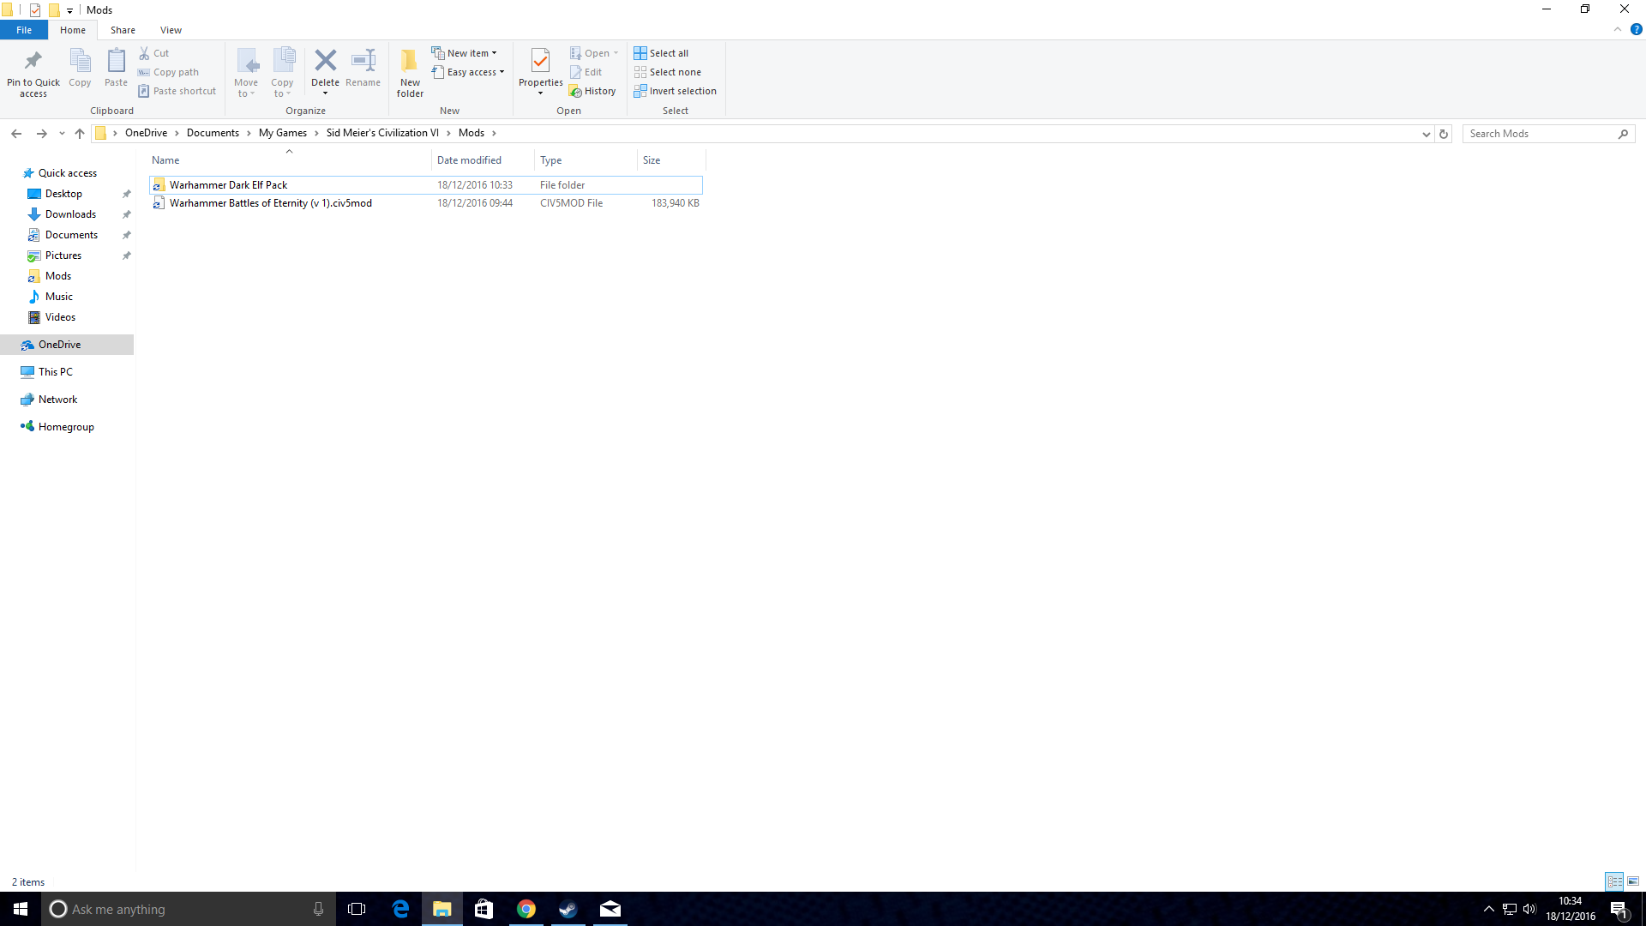The width and height of the screenshot is (1646, 926).
Task: Switch to the Home ribbon tab
Action: click(x=73, y=30)
